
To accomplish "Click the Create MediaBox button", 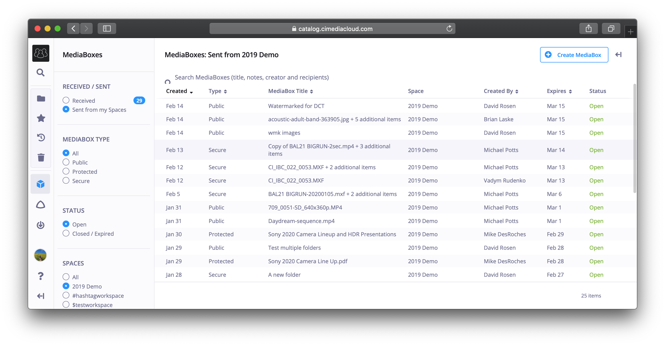I will pos(574,55).
